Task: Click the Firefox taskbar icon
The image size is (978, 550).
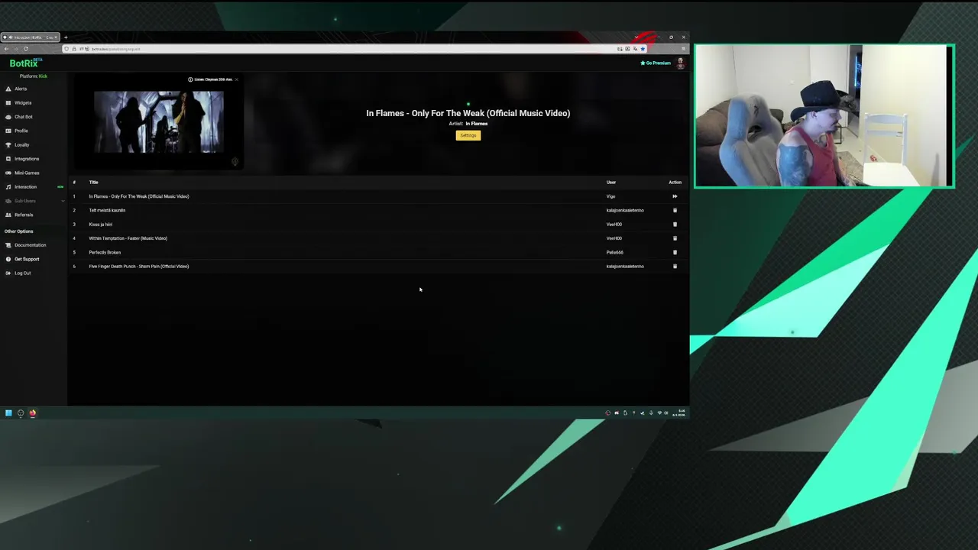Action: 32,413
